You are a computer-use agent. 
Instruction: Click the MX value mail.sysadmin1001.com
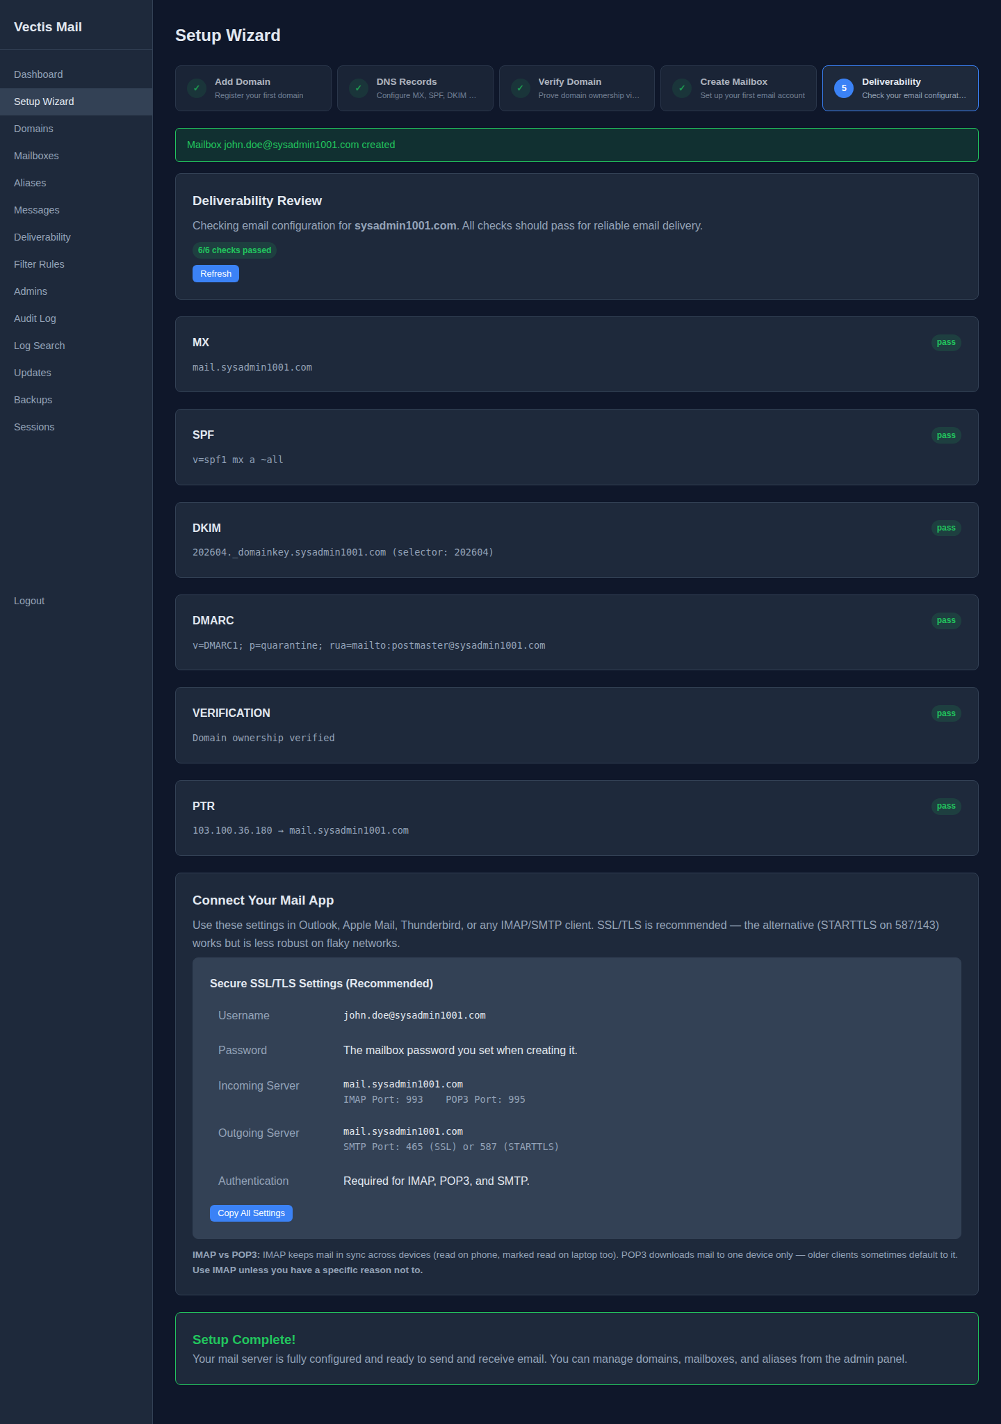click(x=252, y=367)
